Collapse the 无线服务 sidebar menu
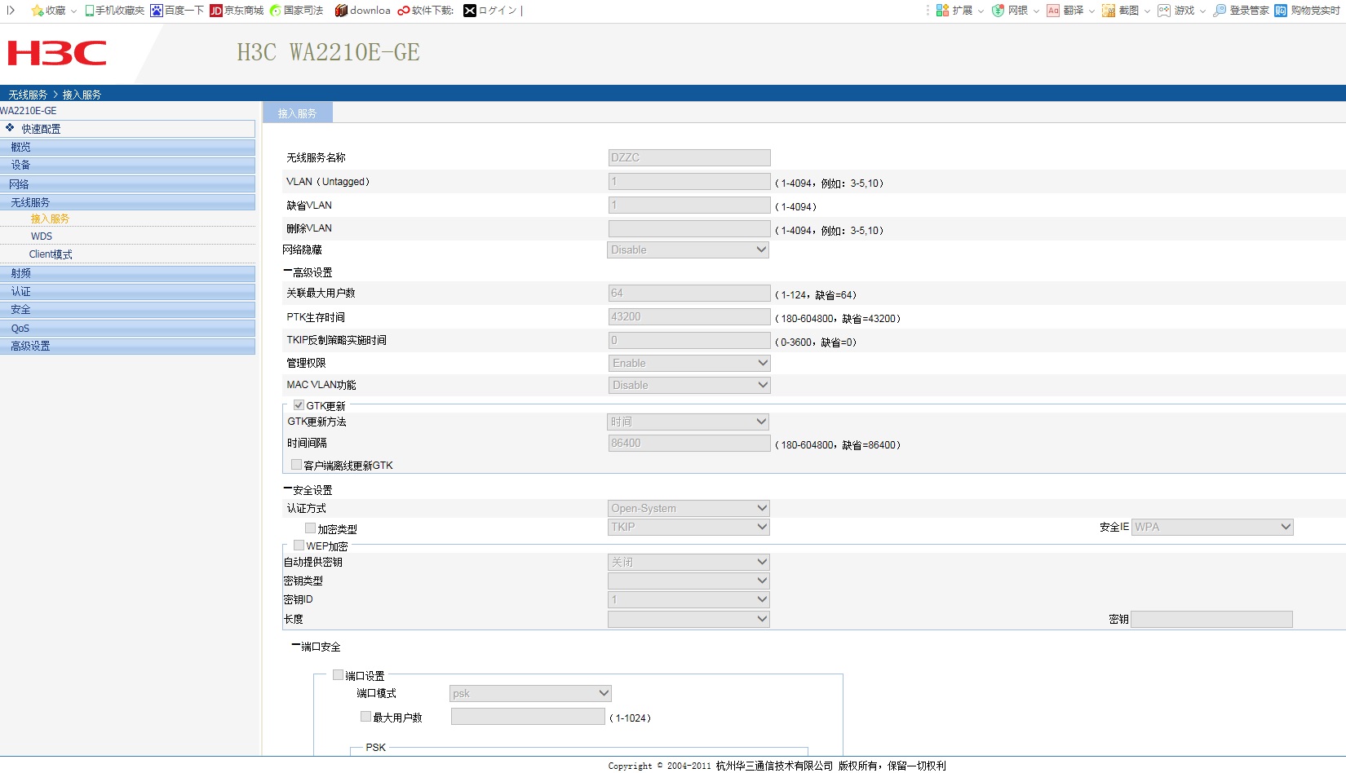This screenshot has width=1346, height=773. pos(127,202)
